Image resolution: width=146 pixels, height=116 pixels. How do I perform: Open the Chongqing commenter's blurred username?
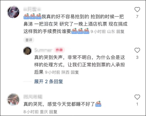pyautogui.click(x=33, y=97)
